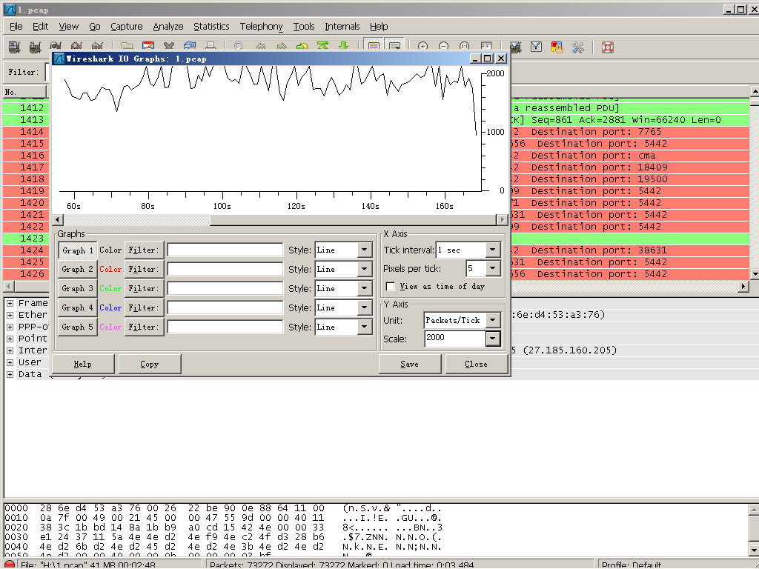Click the Help lifebuoy toolbar icon
Image resolution: width=759 pixels, height=569 pixels.
(608, 47)
